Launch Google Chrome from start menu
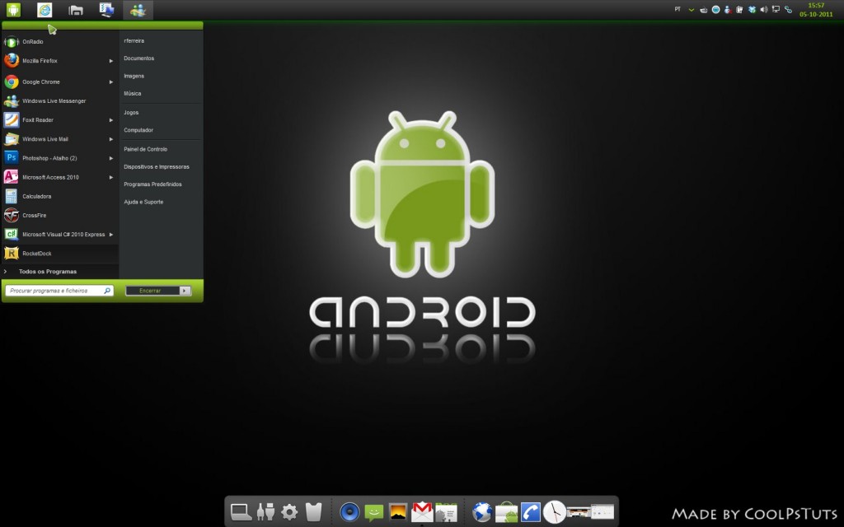The height and width of the screenshot is (527, 844). click(59, 82)
